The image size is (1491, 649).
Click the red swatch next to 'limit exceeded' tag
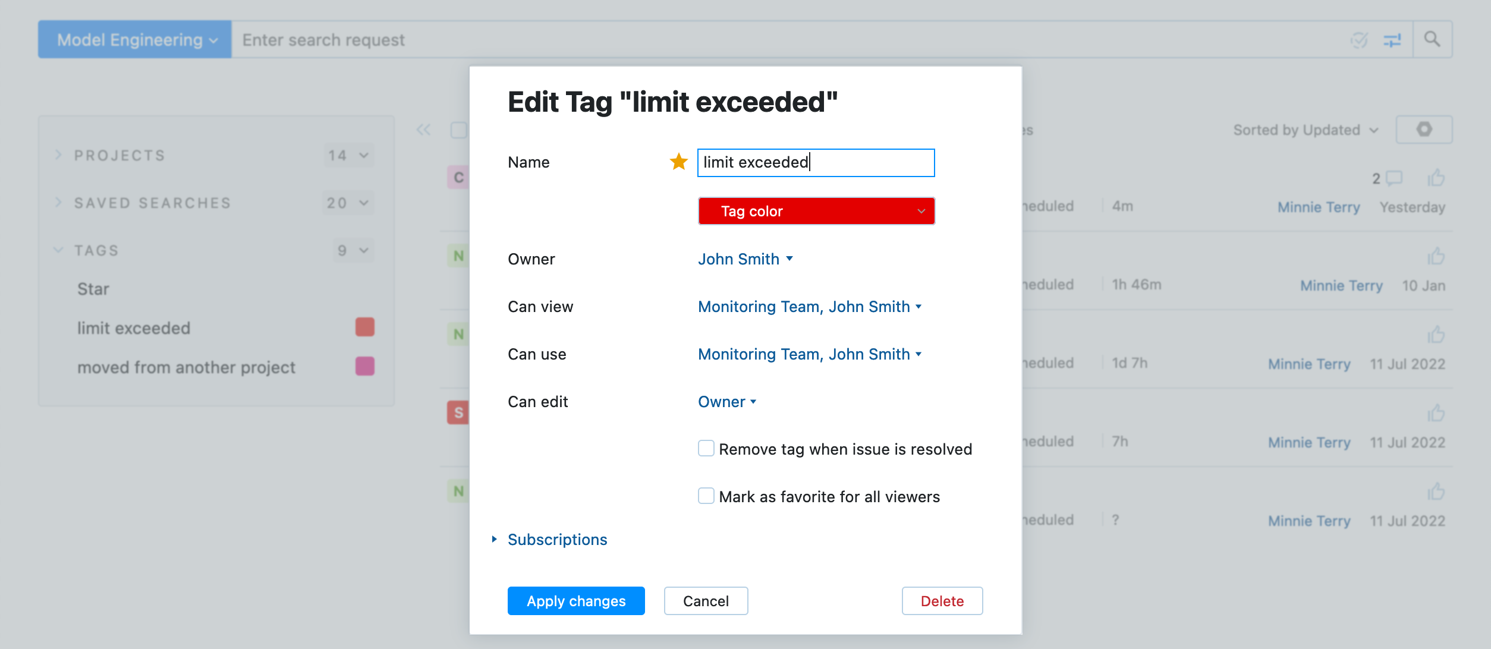pos(364,327)
